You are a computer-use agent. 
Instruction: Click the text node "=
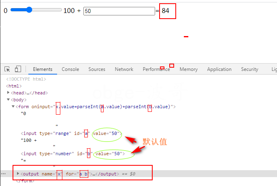pos(23,160)
